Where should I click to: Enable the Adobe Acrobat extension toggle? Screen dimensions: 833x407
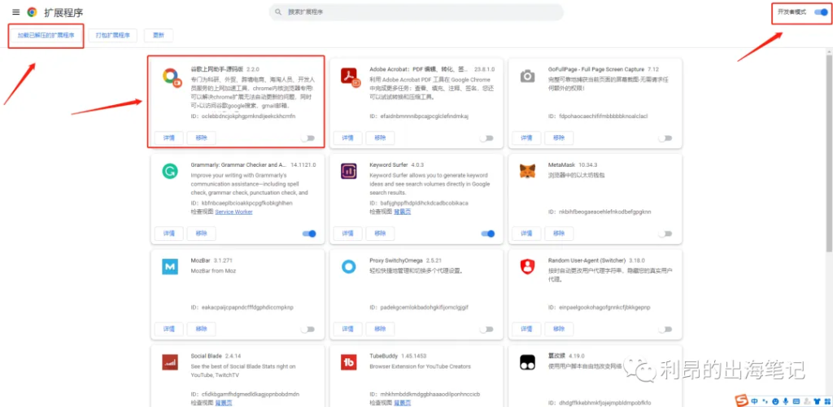pyautogui.click(x=486, y=138)
